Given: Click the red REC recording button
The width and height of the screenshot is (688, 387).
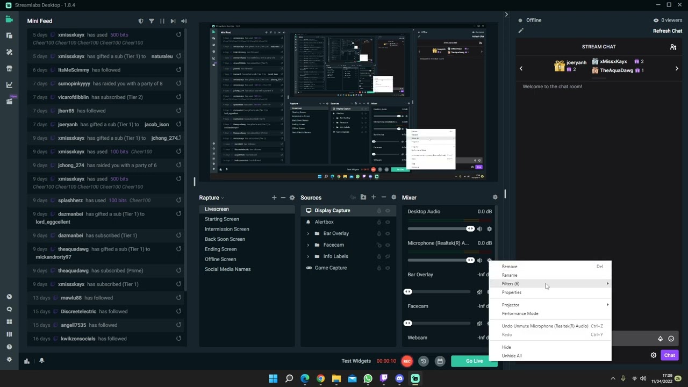Looking at the screenshot, I should coord(407,361).
